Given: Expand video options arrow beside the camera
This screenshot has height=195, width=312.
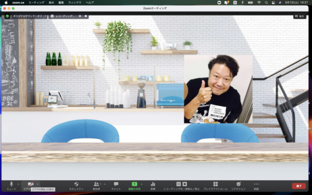Looking at the screenshot, I should tap(37, 184).
